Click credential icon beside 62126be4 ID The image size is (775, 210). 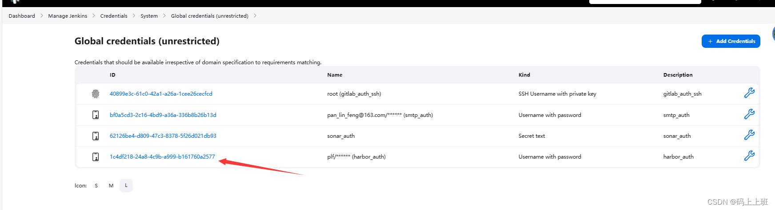point(96,136)
